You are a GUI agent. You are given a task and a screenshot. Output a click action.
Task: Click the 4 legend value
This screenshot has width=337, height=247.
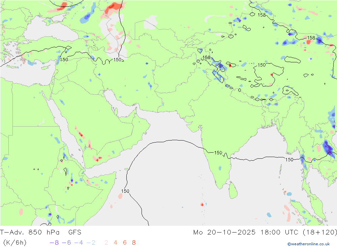(115, 243)
